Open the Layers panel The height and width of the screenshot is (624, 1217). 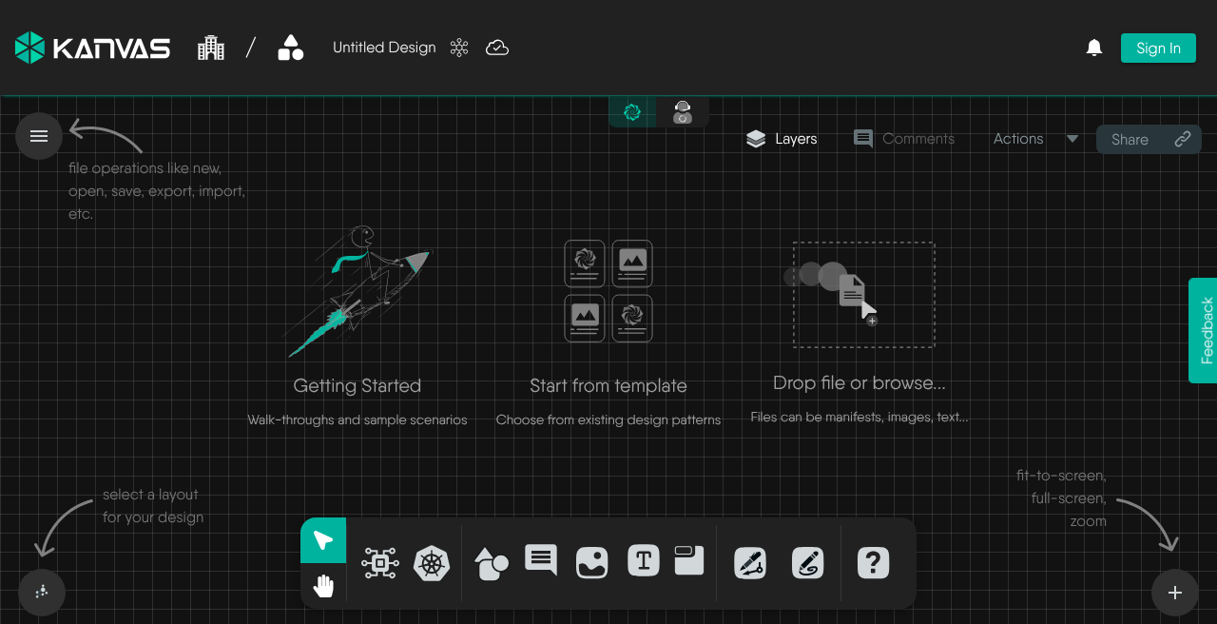click(x=782, y=139)
